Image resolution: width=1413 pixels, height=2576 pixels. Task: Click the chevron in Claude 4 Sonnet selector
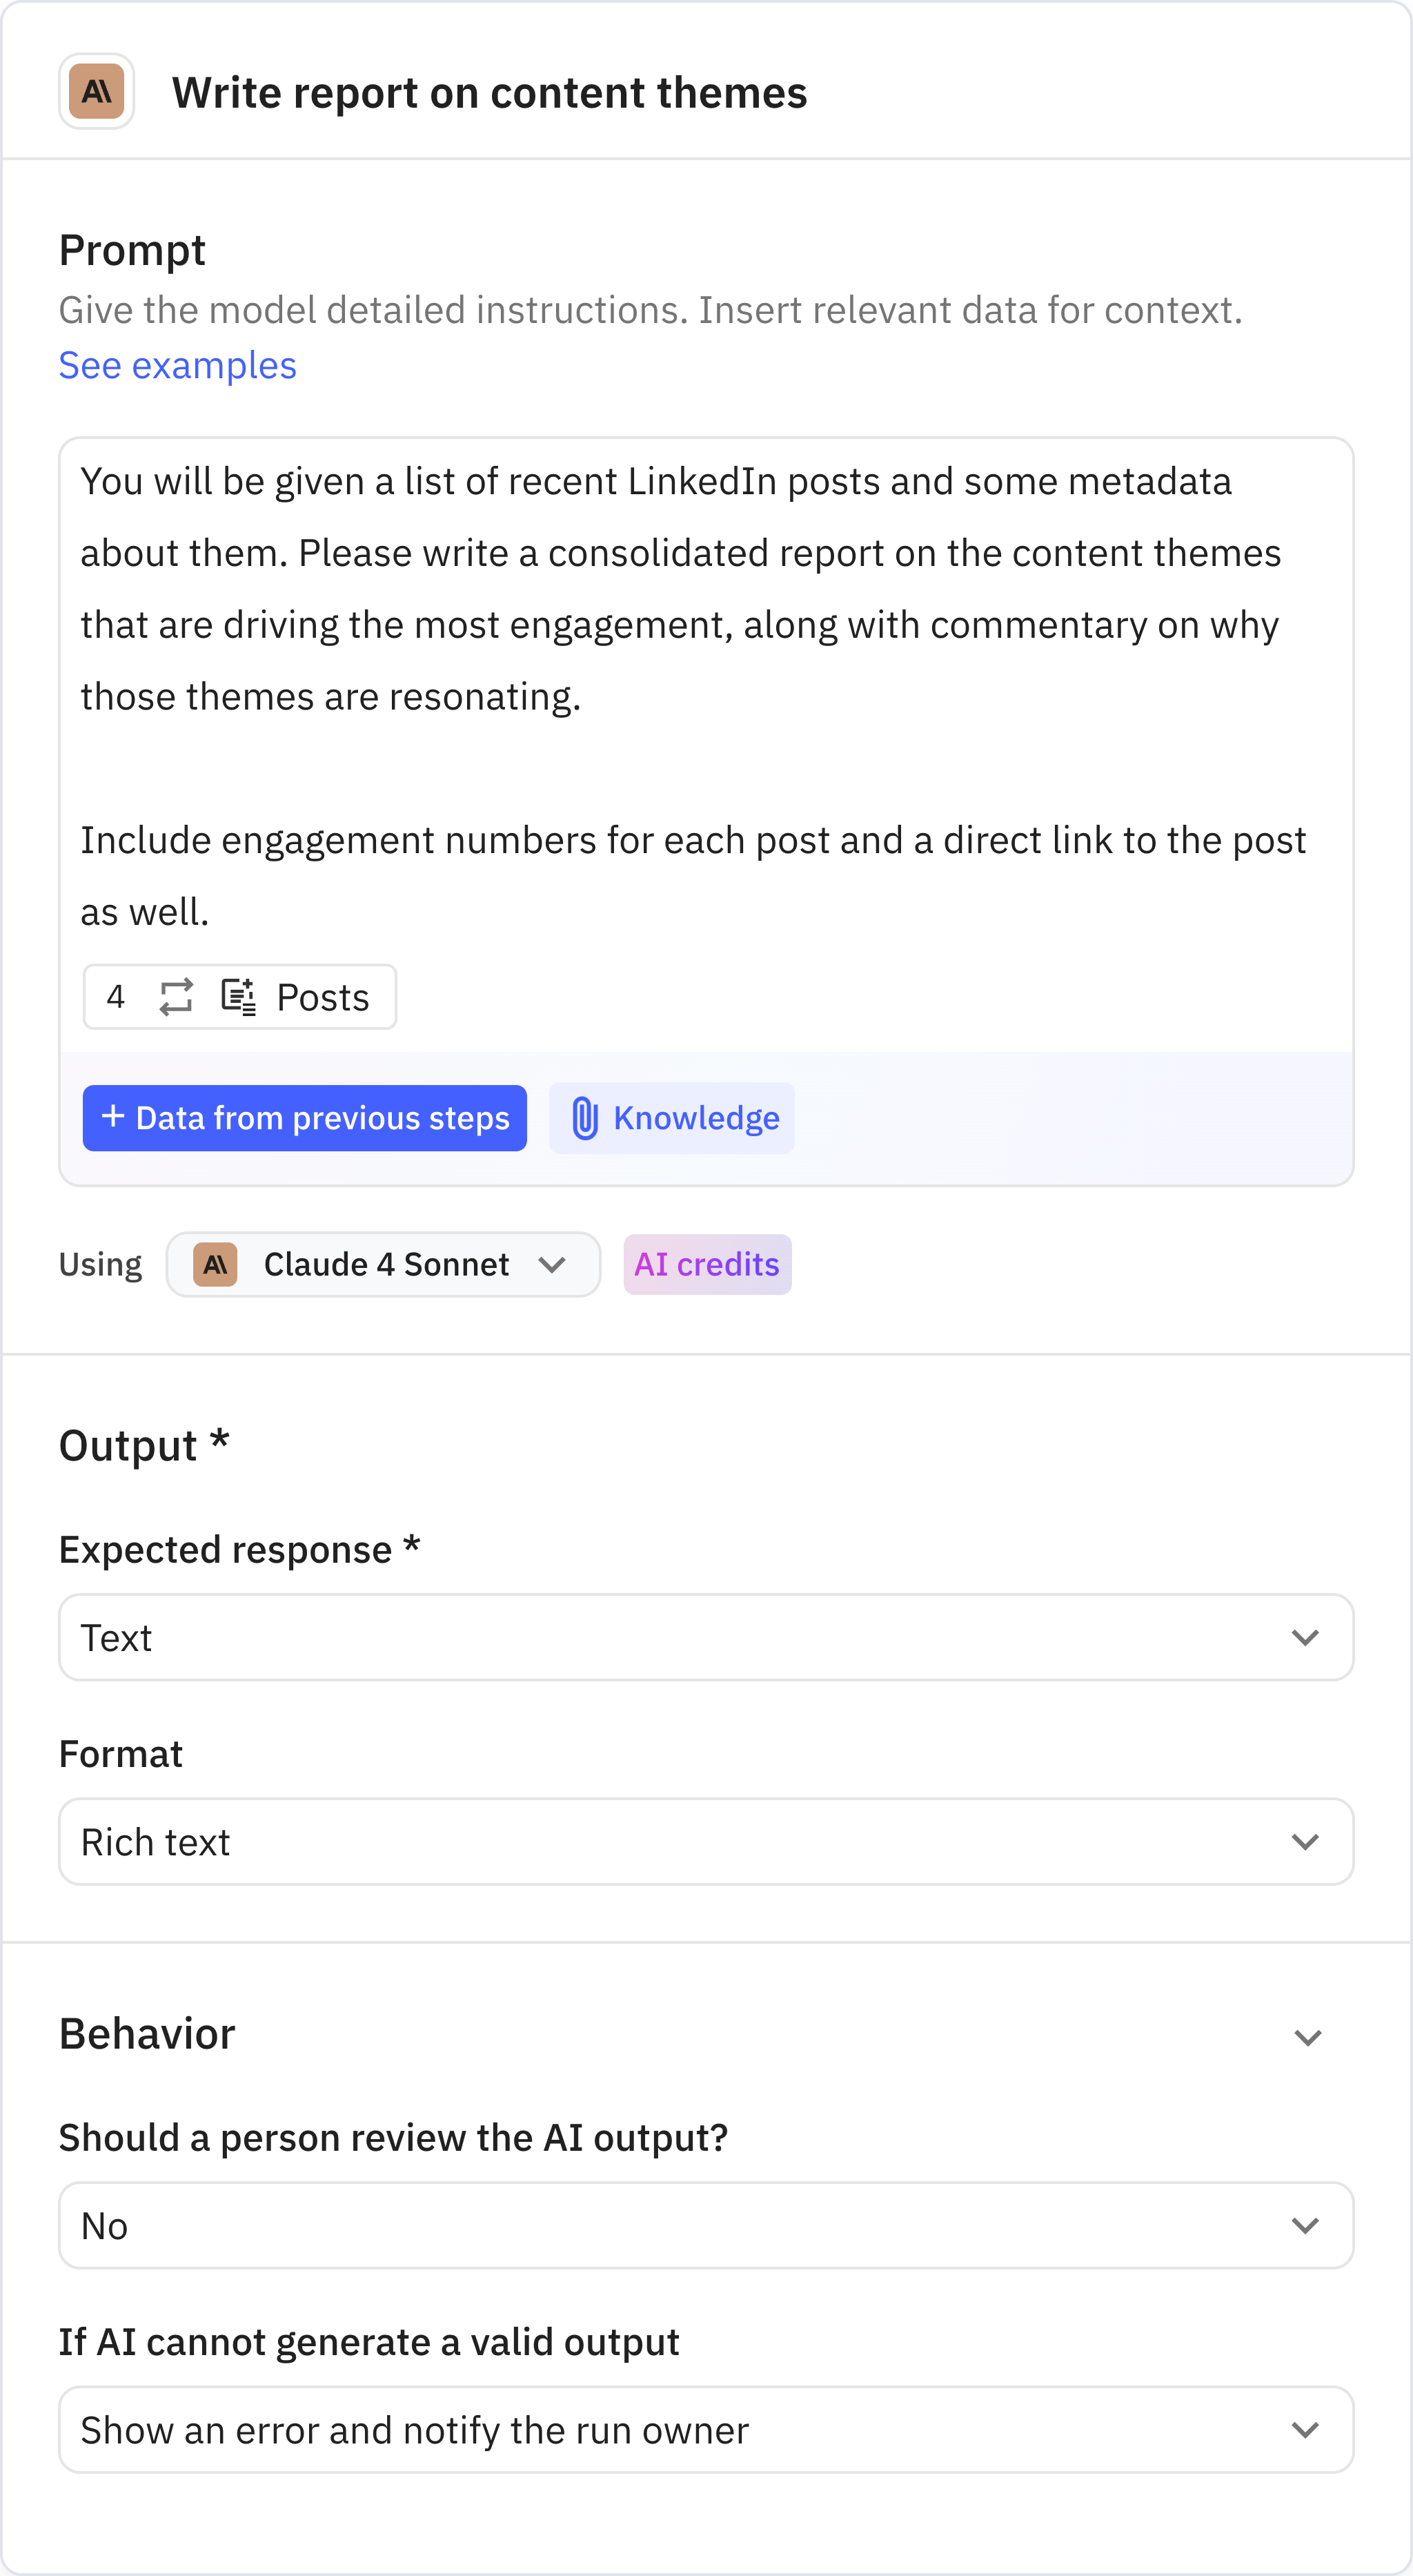tap(553, 1265)
